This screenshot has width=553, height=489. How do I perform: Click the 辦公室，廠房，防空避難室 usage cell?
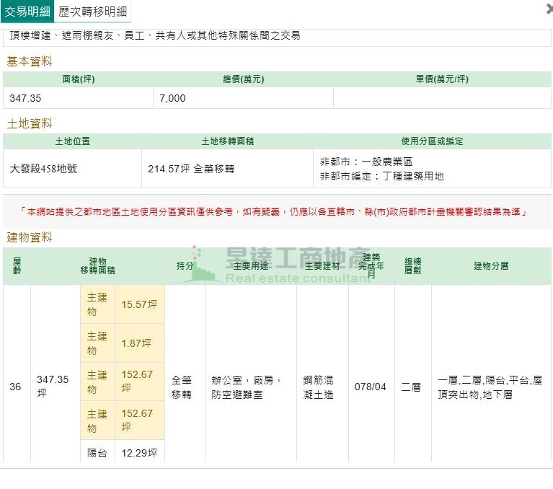(x=246, y=387)
